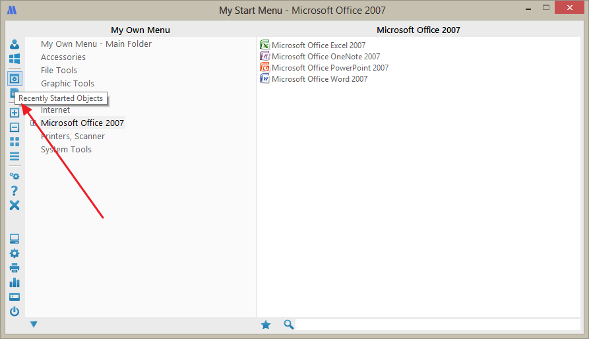589x339 pixels.
Task: Maximize the My Start Menu window
Action: coord(546,8)
